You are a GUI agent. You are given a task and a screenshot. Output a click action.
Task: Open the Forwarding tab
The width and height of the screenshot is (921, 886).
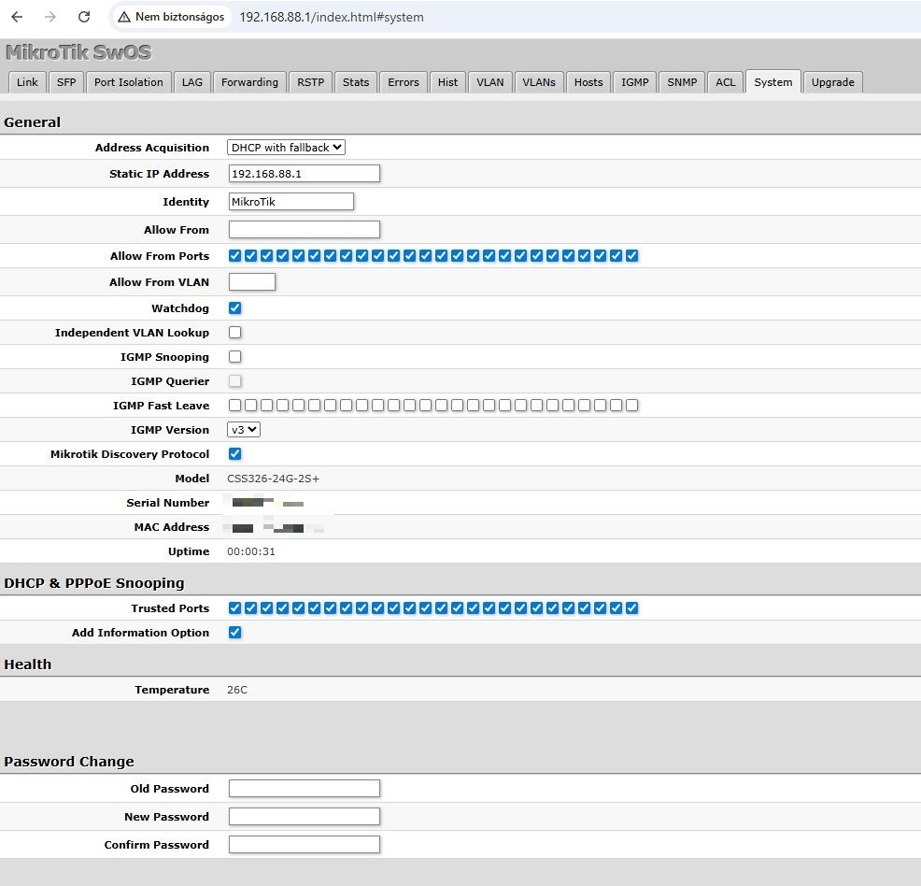[249, 82]
